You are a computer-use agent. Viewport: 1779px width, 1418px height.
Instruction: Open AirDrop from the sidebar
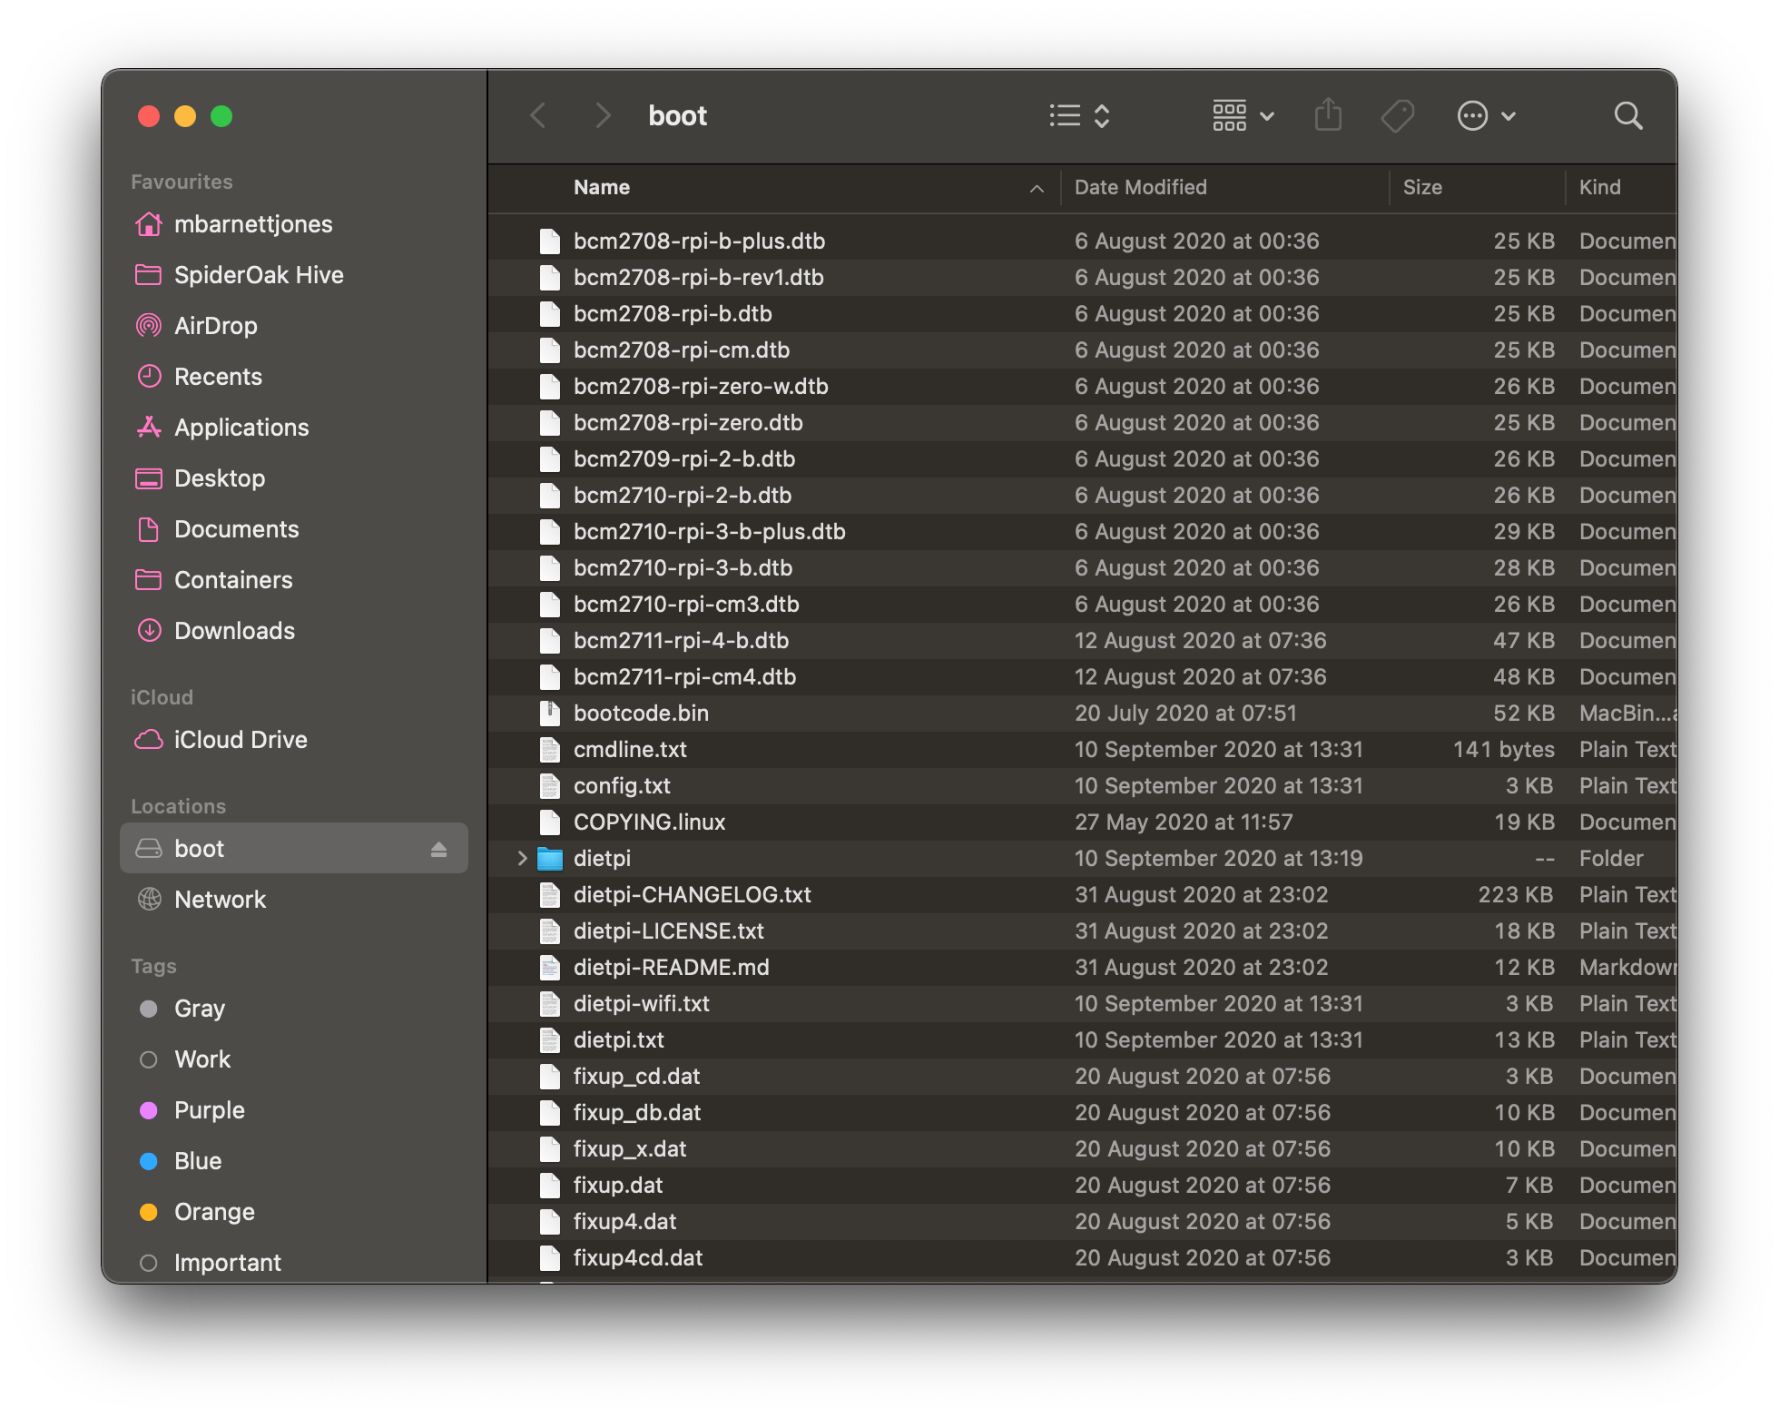pos(216,326)
